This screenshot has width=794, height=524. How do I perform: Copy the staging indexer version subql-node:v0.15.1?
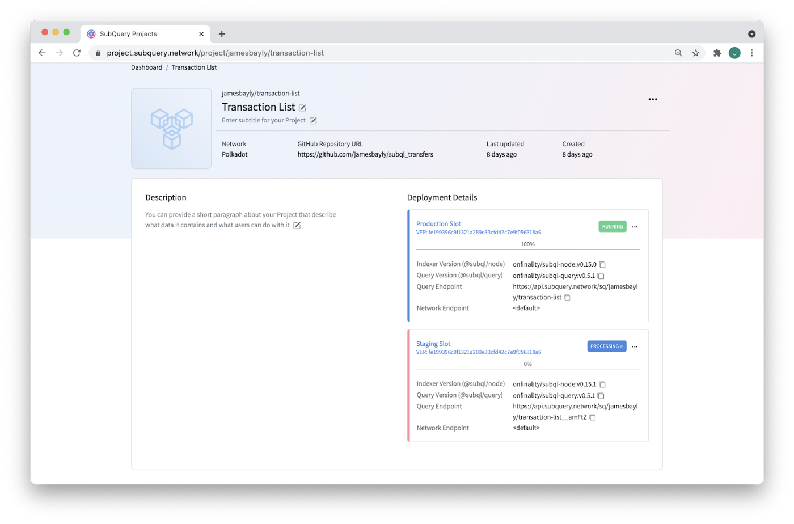click(x=602, y=384)
